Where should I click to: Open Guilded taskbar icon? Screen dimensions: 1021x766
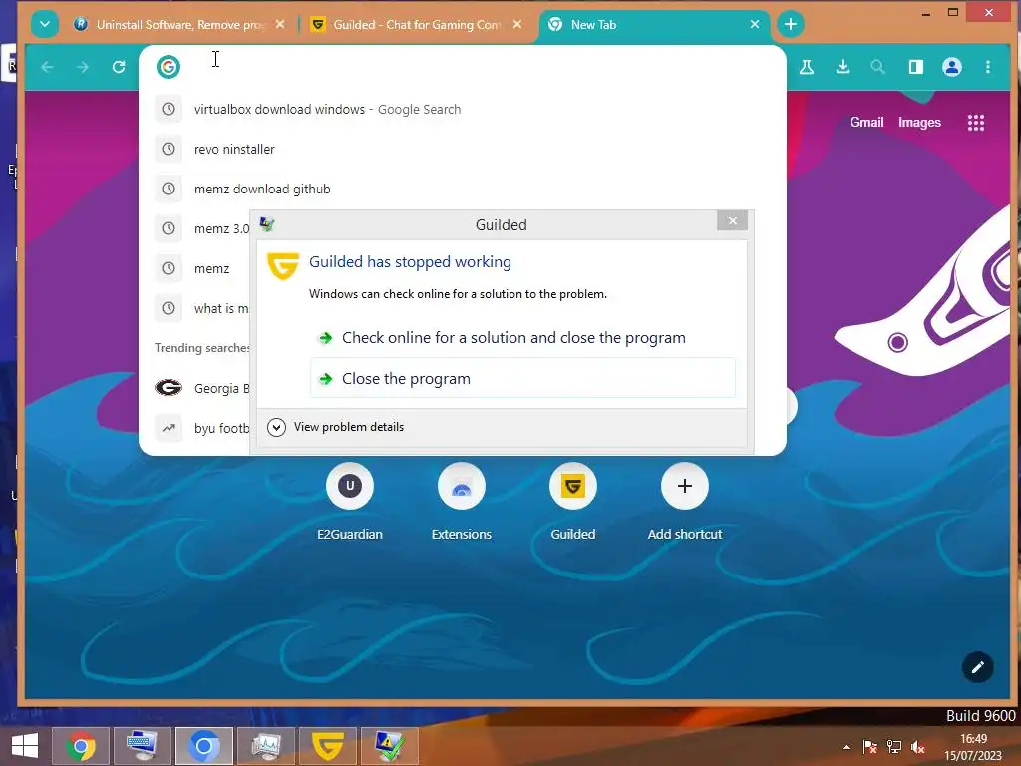click(x=328, y=746)
